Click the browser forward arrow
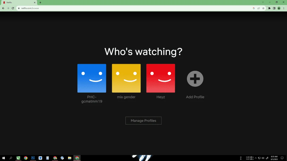This screenshot has width=287, height=161. 8,8
